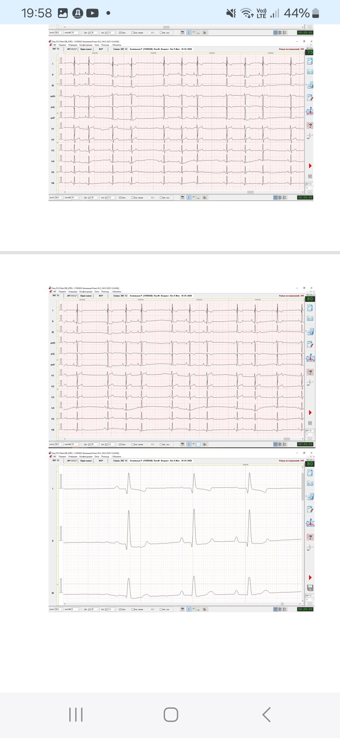The width and height of the screenshot is (340, 738).
Task: Click grey stop square in top window showing 75
Action: click(x=310, y=176)
